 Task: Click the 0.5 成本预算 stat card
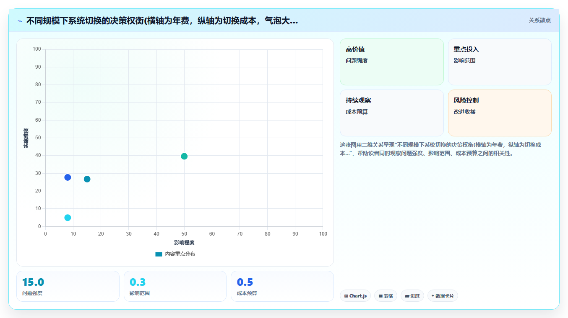282,286
